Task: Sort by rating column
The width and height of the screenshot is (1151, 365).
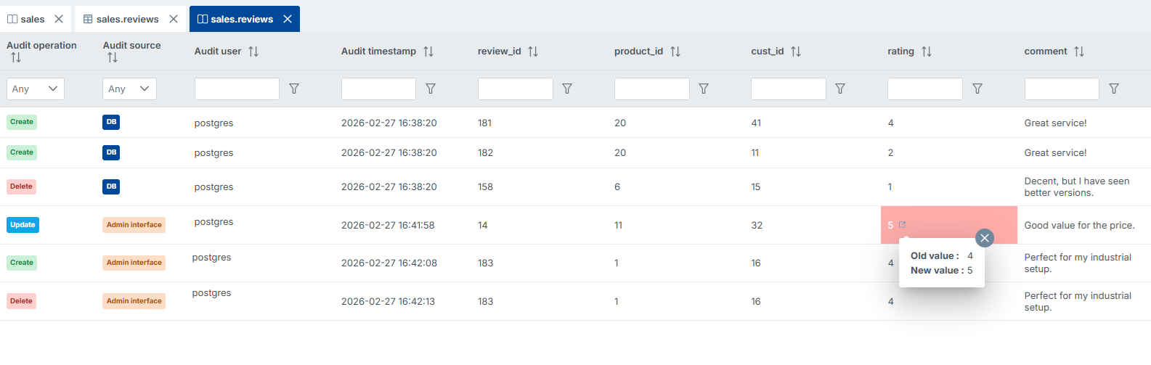Action: tap(927, 52)
